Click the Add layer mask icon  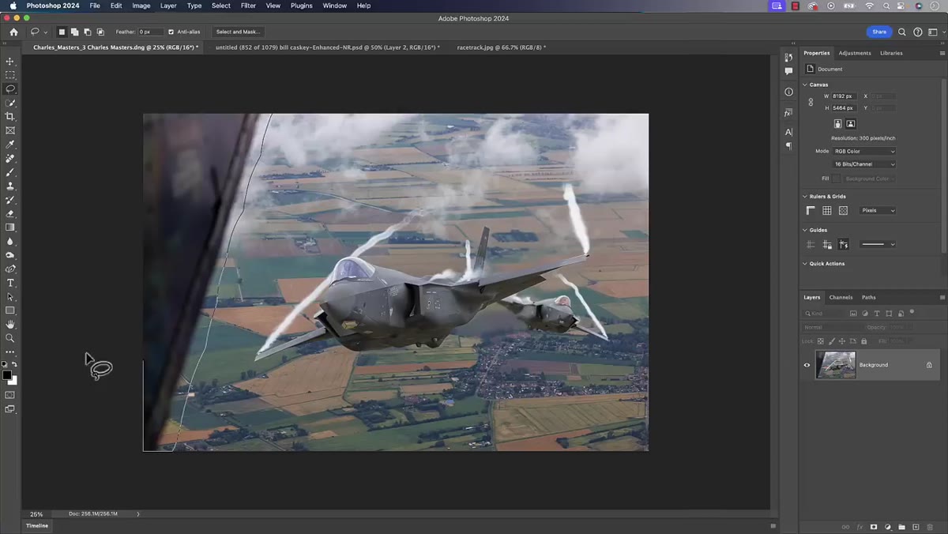874,527
